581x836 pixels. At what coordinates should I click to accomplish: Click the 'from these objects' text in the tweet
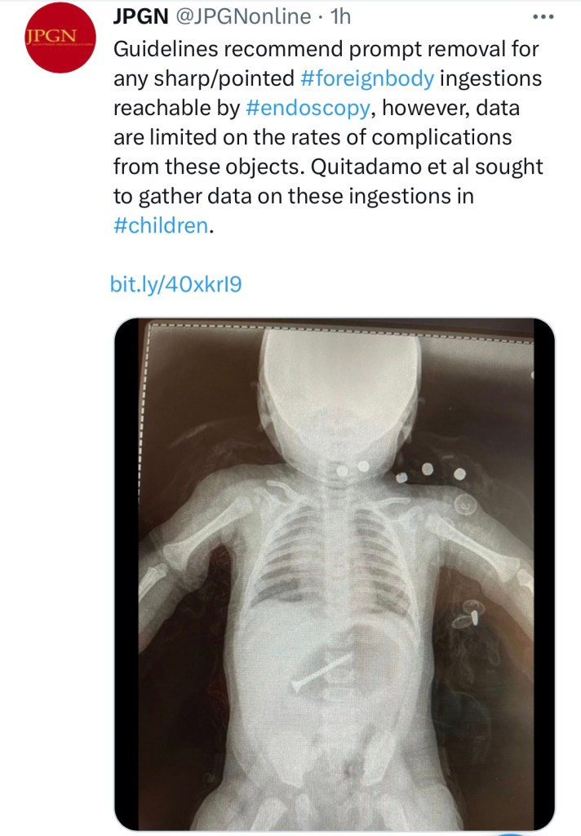(212, 167)
